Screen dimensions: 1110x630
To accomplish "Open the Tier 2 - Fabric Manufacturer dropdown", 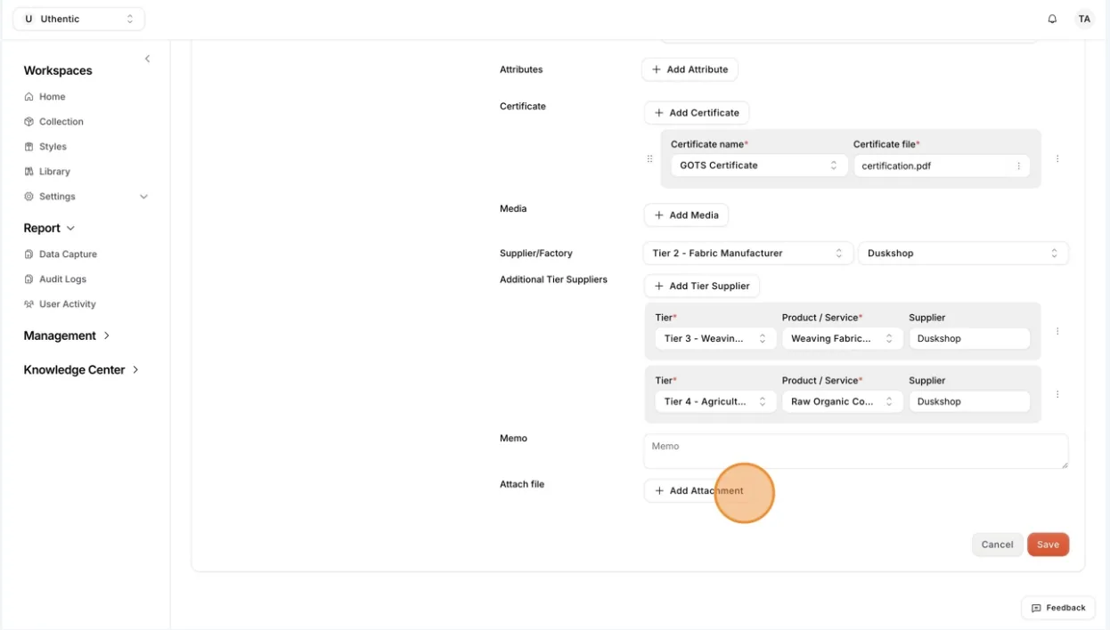I will tap(747, 254).
